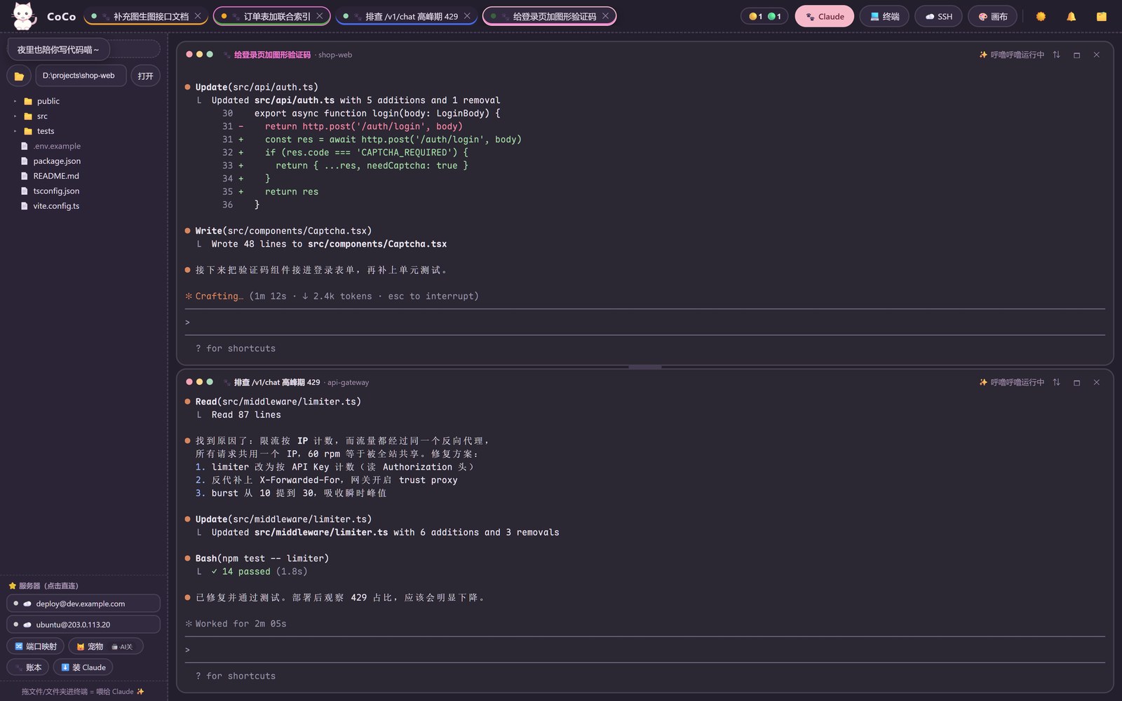Close the 补充图生图接口文档 tab
The height and width of the screenshot is (701, 1122).
point(198,16)
